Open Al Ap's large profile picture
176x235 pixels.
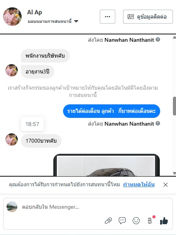tap(12, 17)
